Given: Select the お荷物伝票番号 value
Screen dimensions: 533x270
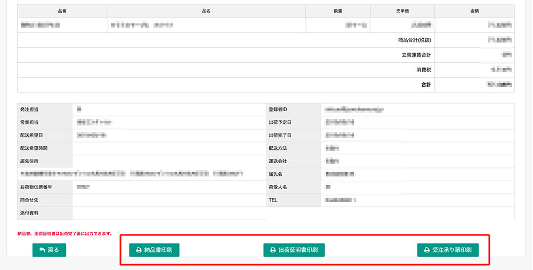Looking at the screenshot, I should click(82, 188).
